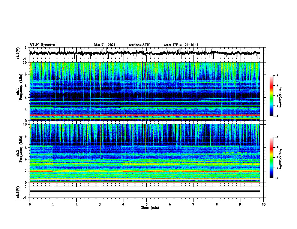
Task: Click the time axis tick label "3"
Action: (100, 204)
